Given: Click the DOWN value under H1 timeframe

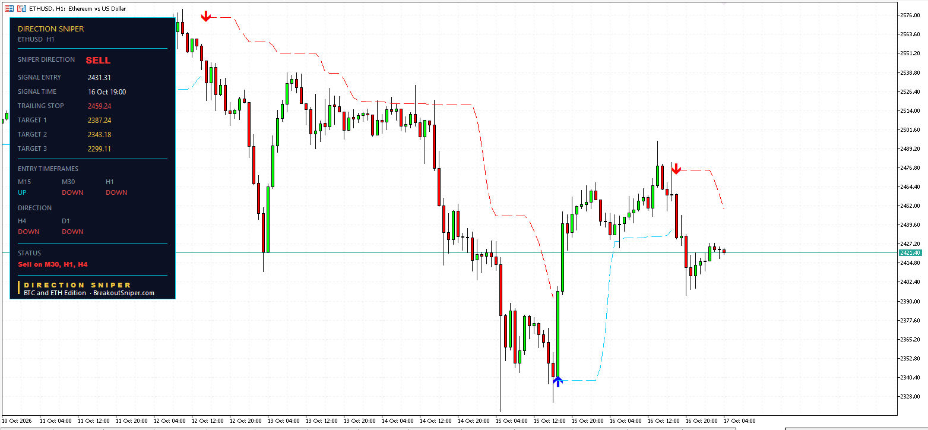Looking at the screenshot, I should pyautogui.click(x=116, y=192).
